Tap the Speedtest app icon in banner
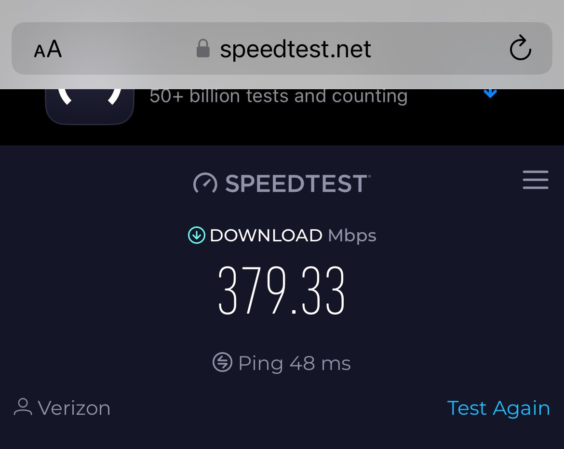564x449 pixels. 90,106
